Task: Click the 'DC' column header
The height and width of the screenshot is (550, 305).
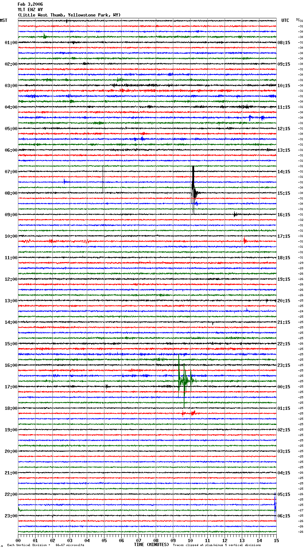Action: coord(298,19)
